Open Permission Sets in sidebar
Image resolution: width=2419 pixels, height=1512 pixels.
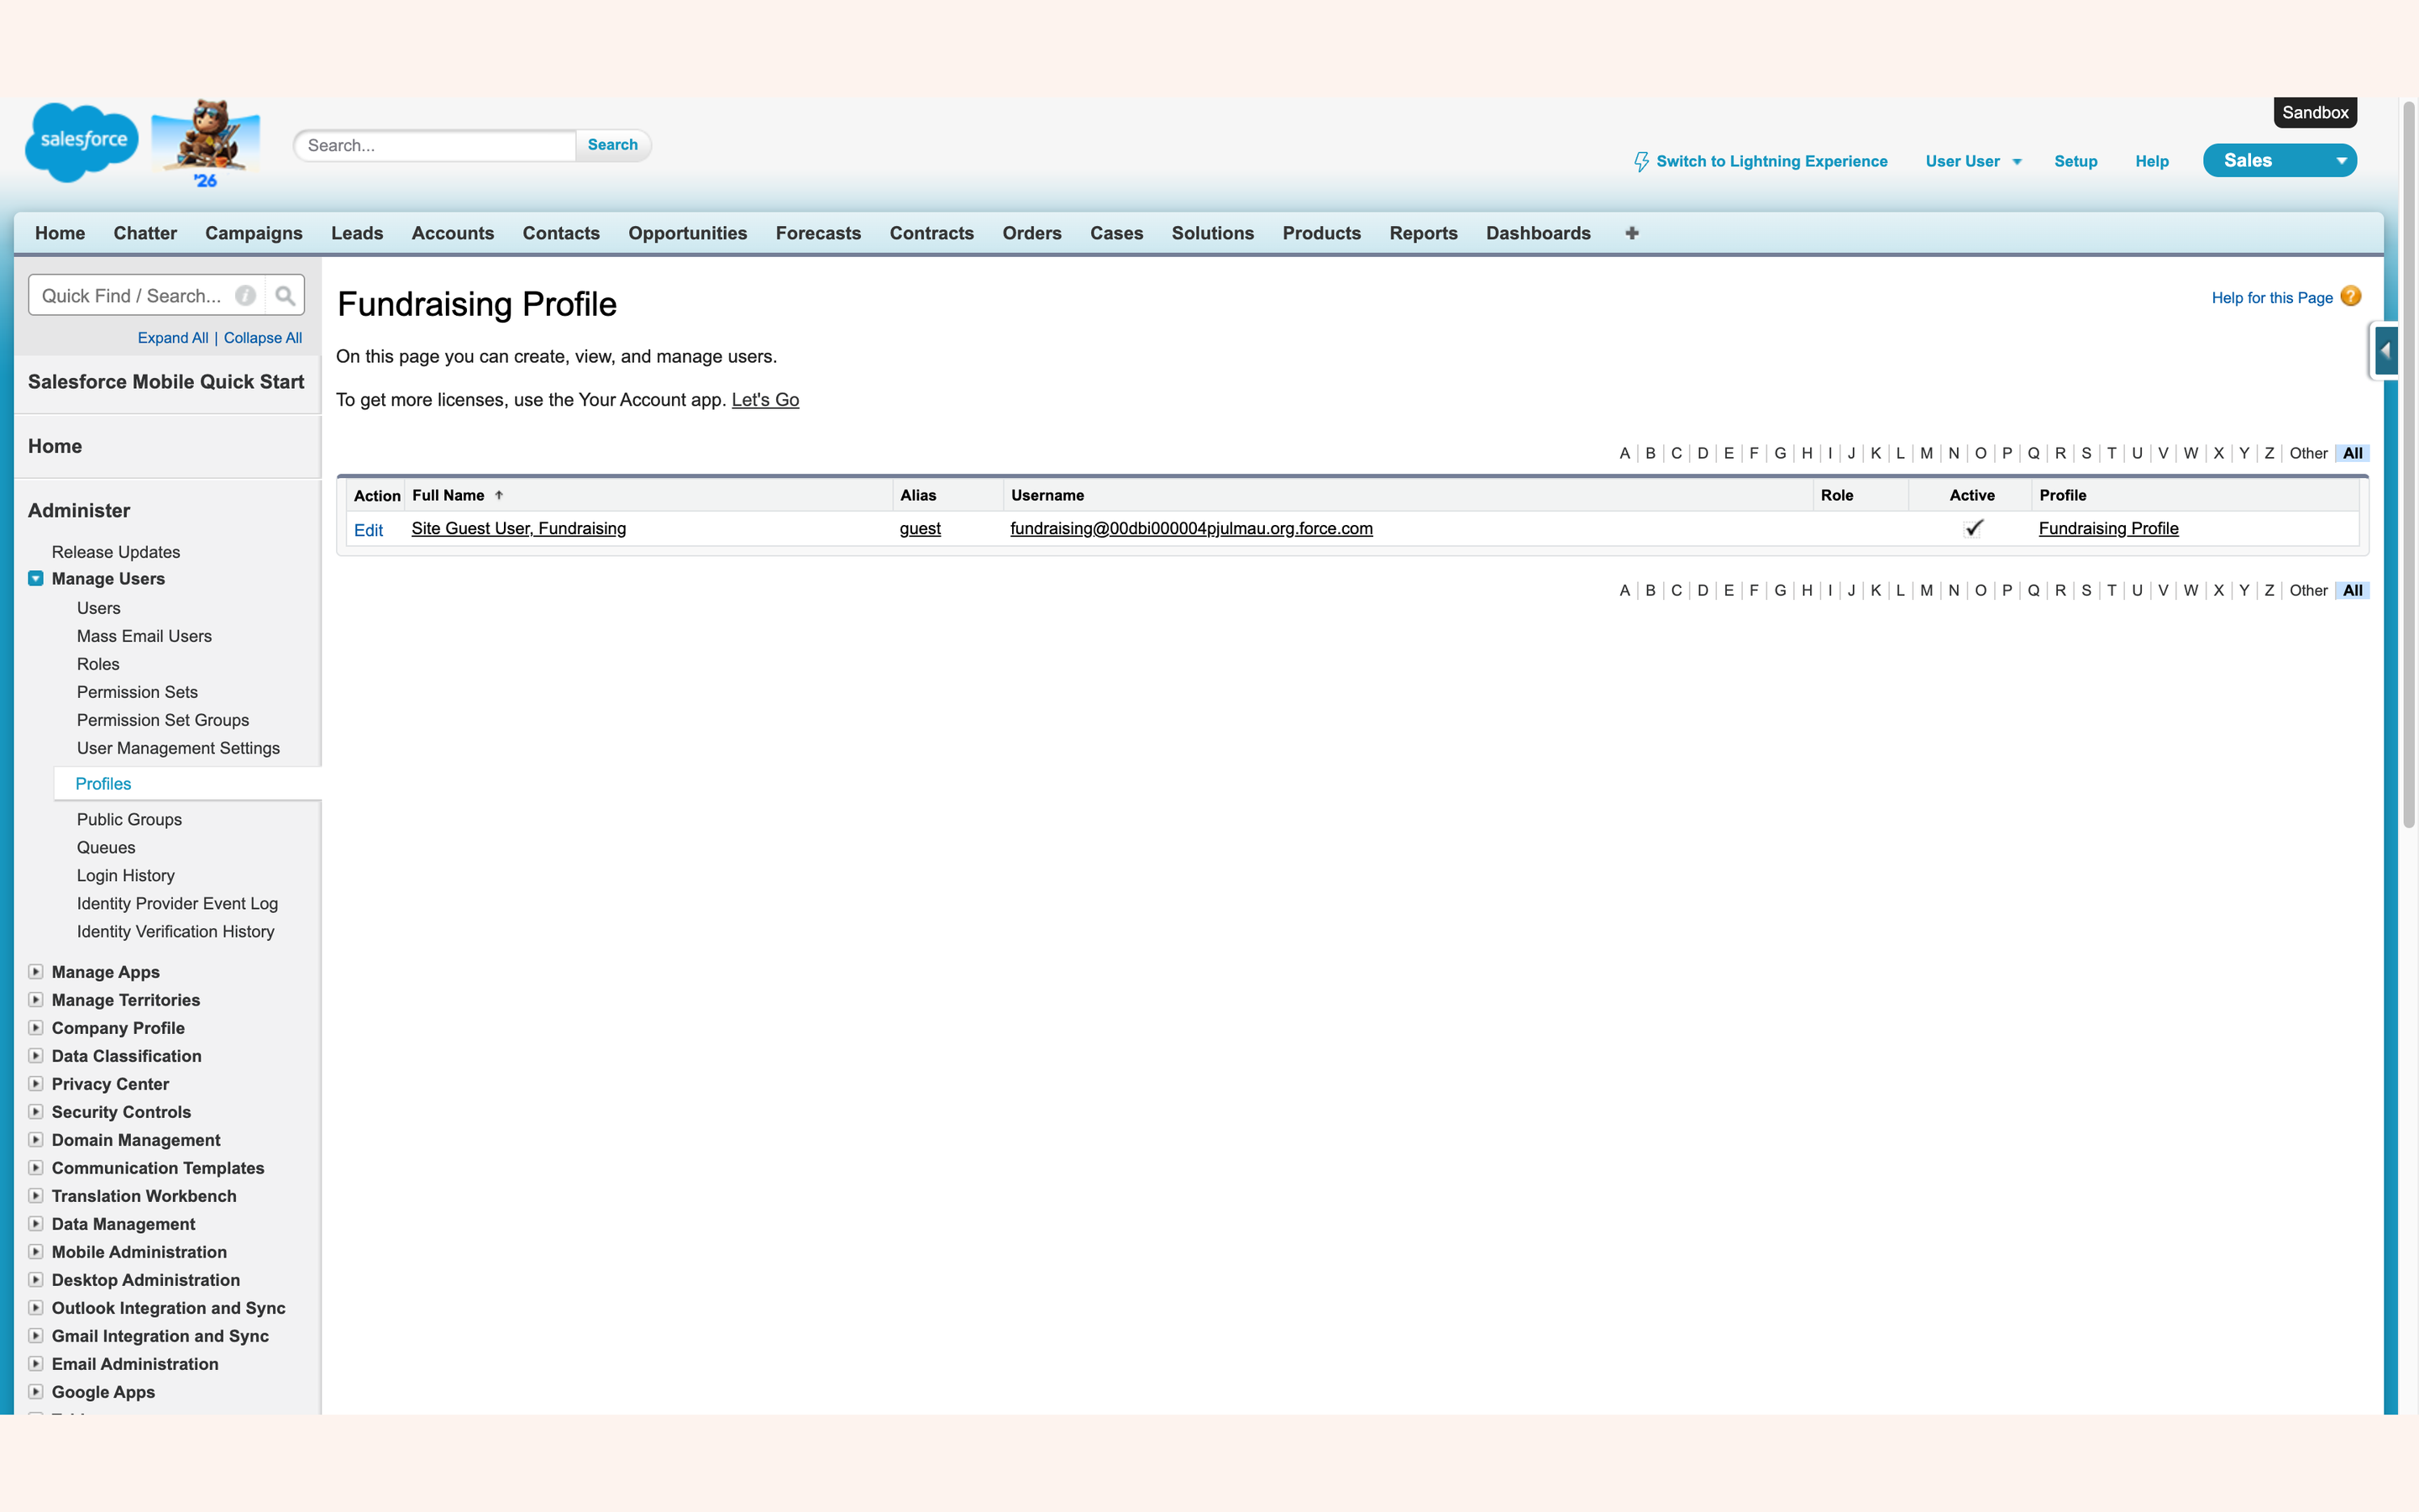(137, 692)
